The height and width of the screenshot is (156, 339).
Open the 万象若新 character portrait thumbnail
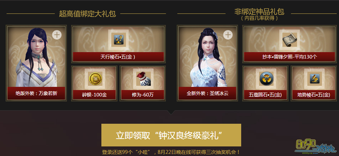point(36,57)
